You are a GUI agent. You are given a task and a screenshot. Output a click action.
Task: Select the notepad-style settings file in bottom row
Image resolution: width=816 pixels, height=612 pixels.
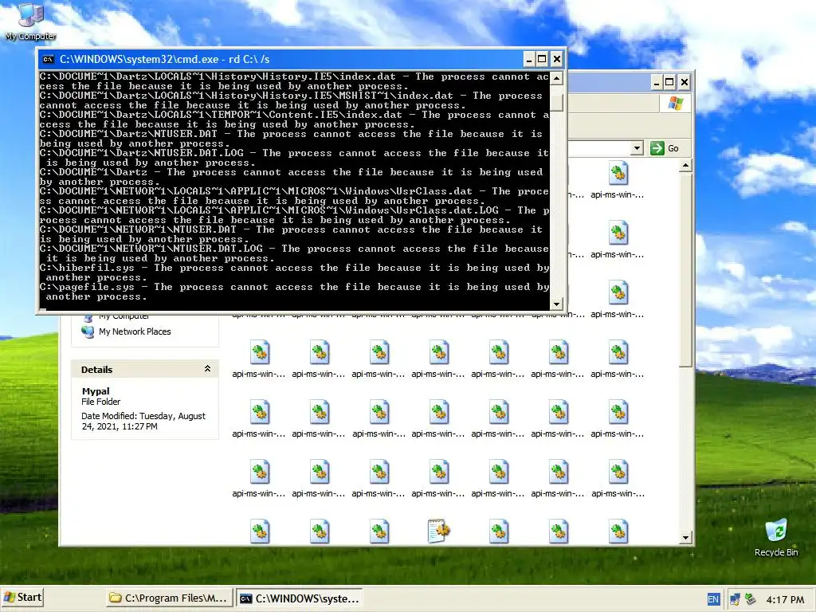[439, 531]
